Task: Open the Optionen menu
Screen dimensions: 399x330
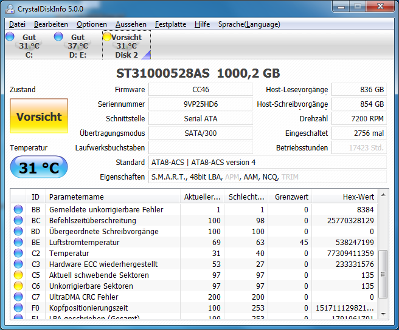Action: pos(92,24)
